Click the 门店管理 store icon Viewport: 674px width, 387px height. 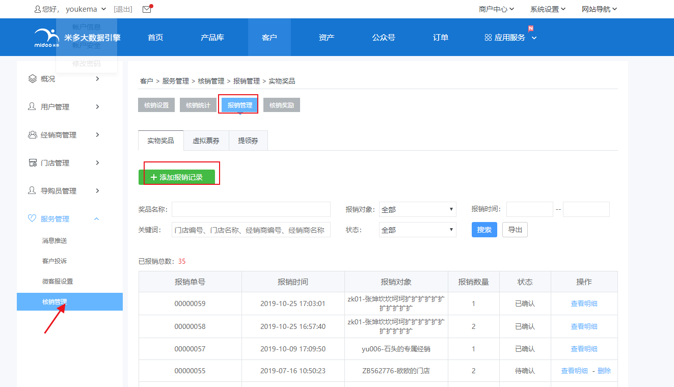(32, 163)
